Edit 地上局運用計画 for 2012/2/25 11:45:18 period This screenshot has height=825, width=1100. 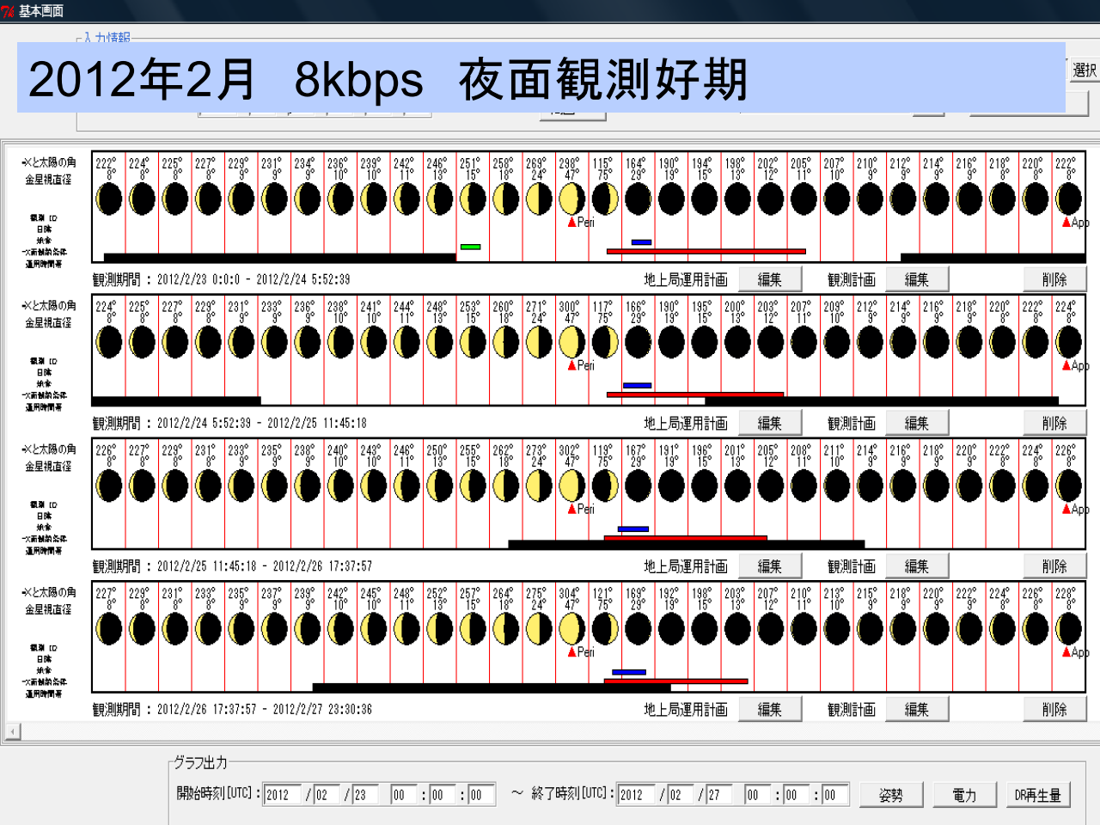pyautogui.click(x=770, y=566)
